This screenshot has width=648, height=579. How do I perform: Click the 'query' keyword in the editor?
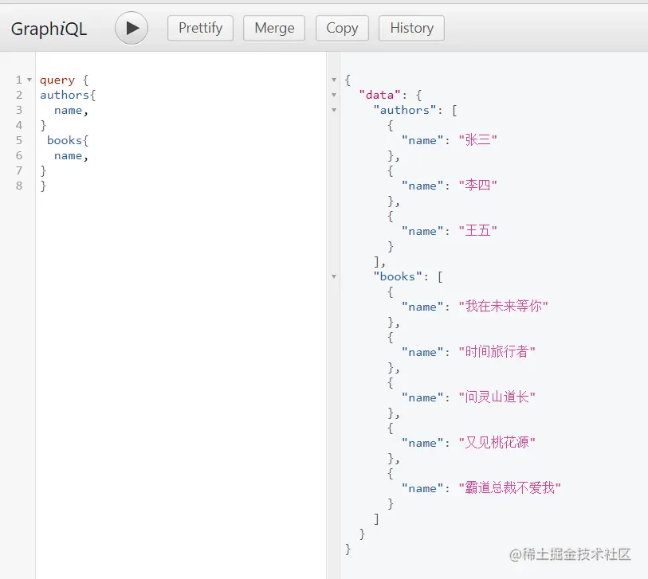point(57,80)
